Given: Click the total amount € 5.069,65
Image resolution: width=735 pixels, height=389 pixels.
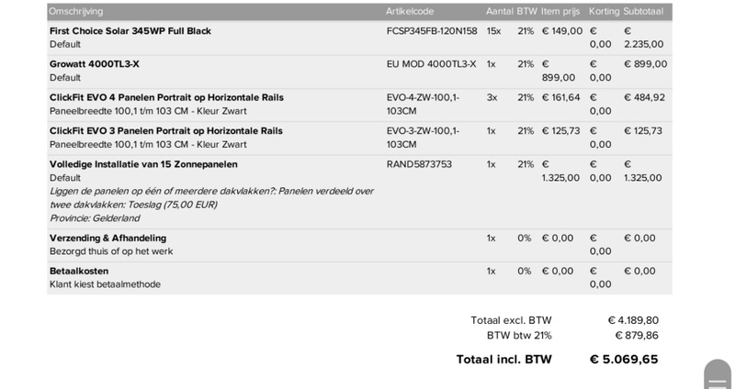Looking at the screenshot, I should (624, 359).
